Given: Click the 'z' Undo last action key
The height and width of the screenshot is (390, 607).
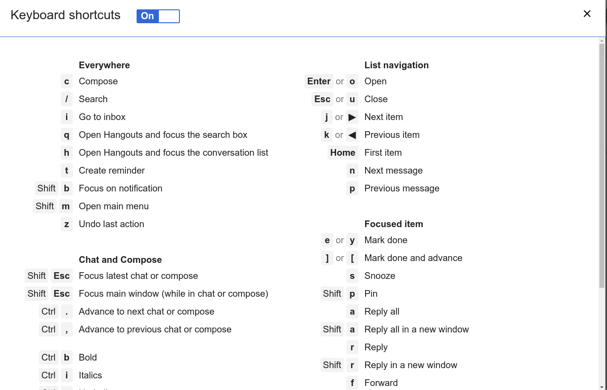Looking at the screenshot, I should point(67,224).
